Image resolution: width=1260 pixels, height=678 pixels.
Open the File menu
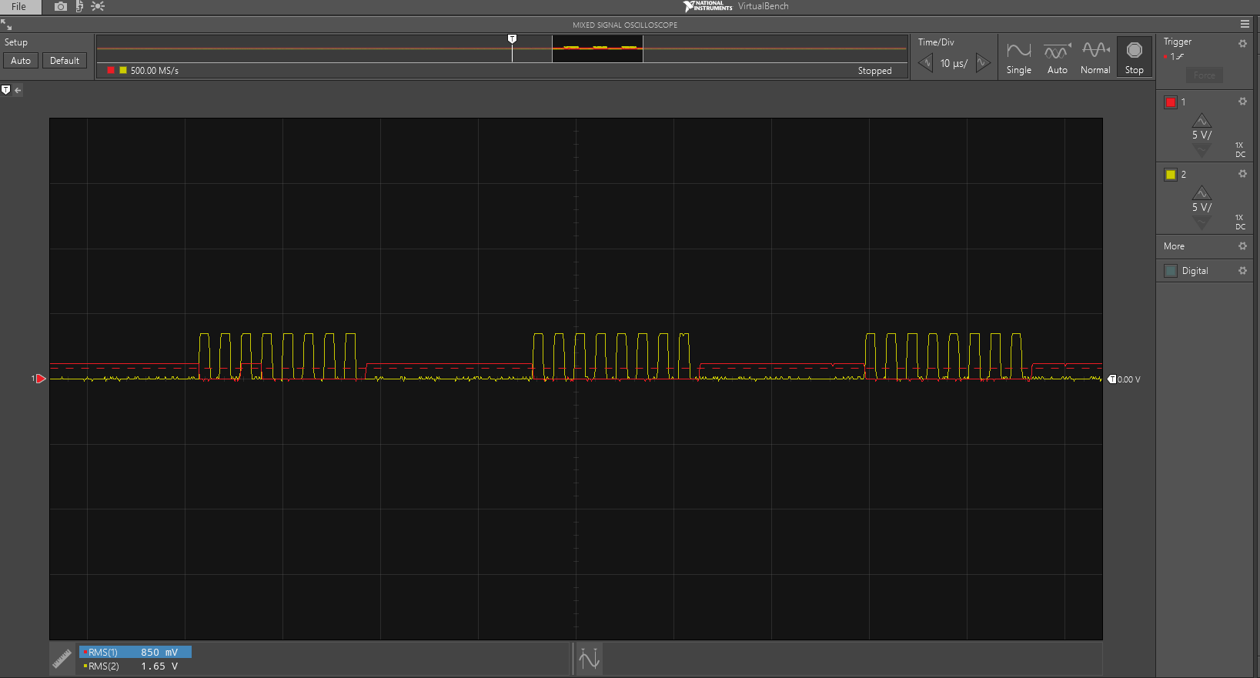pyautogui.click(x=18, y=6)
